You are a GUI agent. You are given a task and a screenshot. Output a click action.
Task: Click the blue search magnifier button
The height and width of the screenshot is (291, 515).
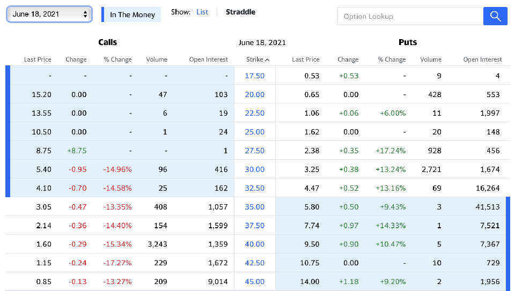(495, 16)
